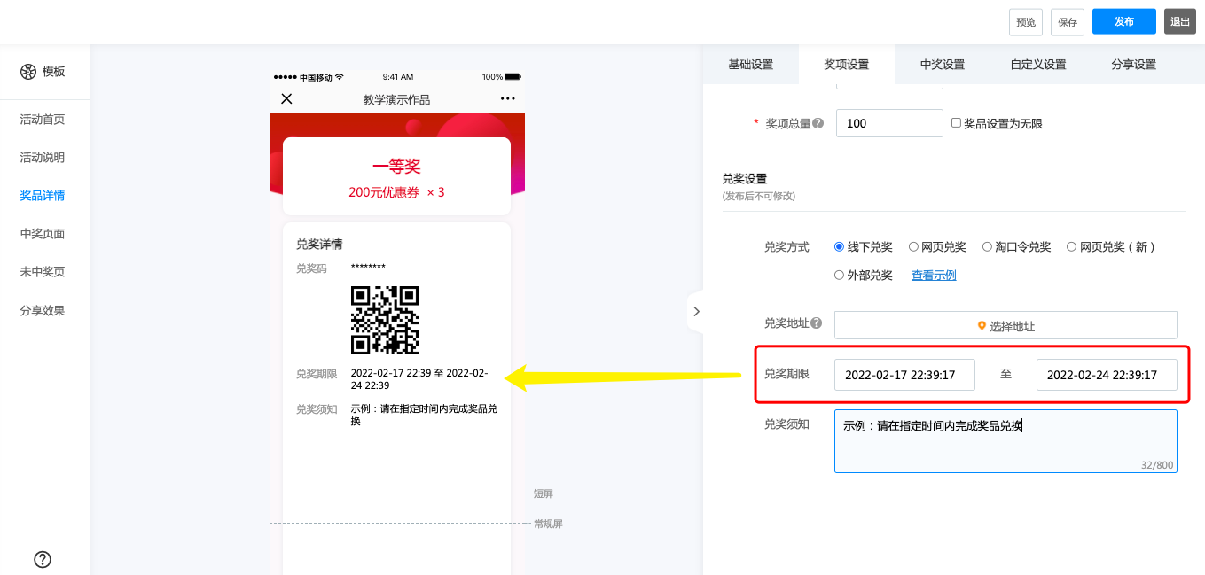Switch to the 中奖设置 tab

tap(942, 65)
